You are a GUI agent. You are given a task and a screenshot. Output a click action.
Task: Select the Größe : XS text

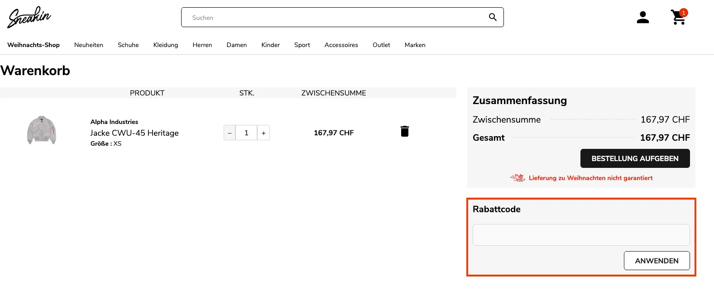pos(106,143)
